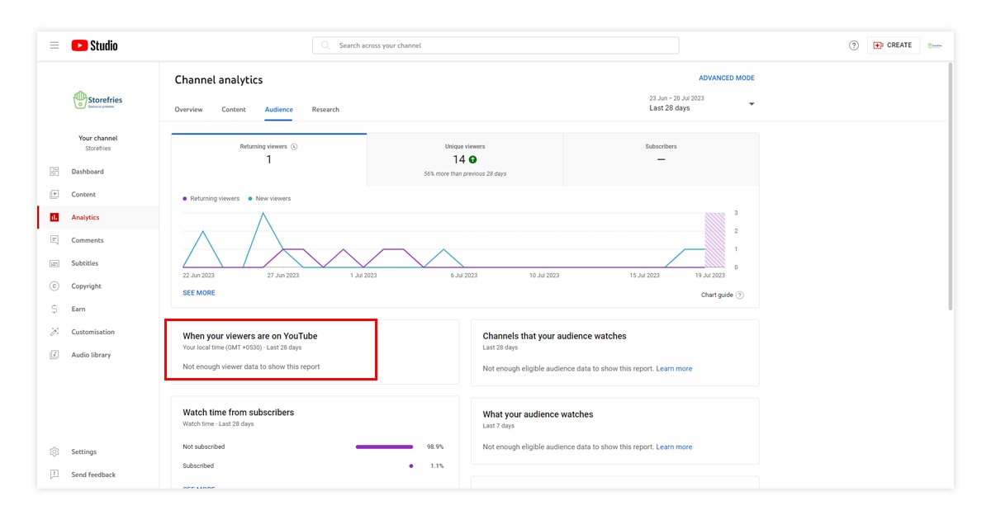Image resolution: width=991 pixels, height=520 pixels.
Task: Expand the Last 28 days date dropdown
Action: 751,104
